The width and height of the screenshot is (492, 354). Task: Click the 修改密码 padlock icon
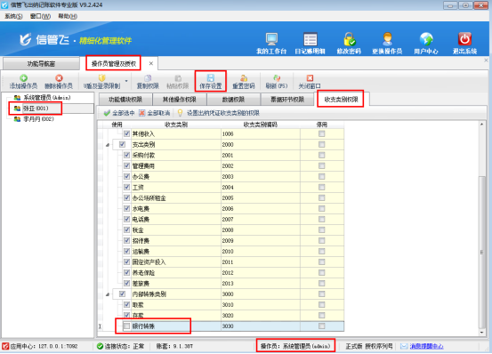click(349, 39)
